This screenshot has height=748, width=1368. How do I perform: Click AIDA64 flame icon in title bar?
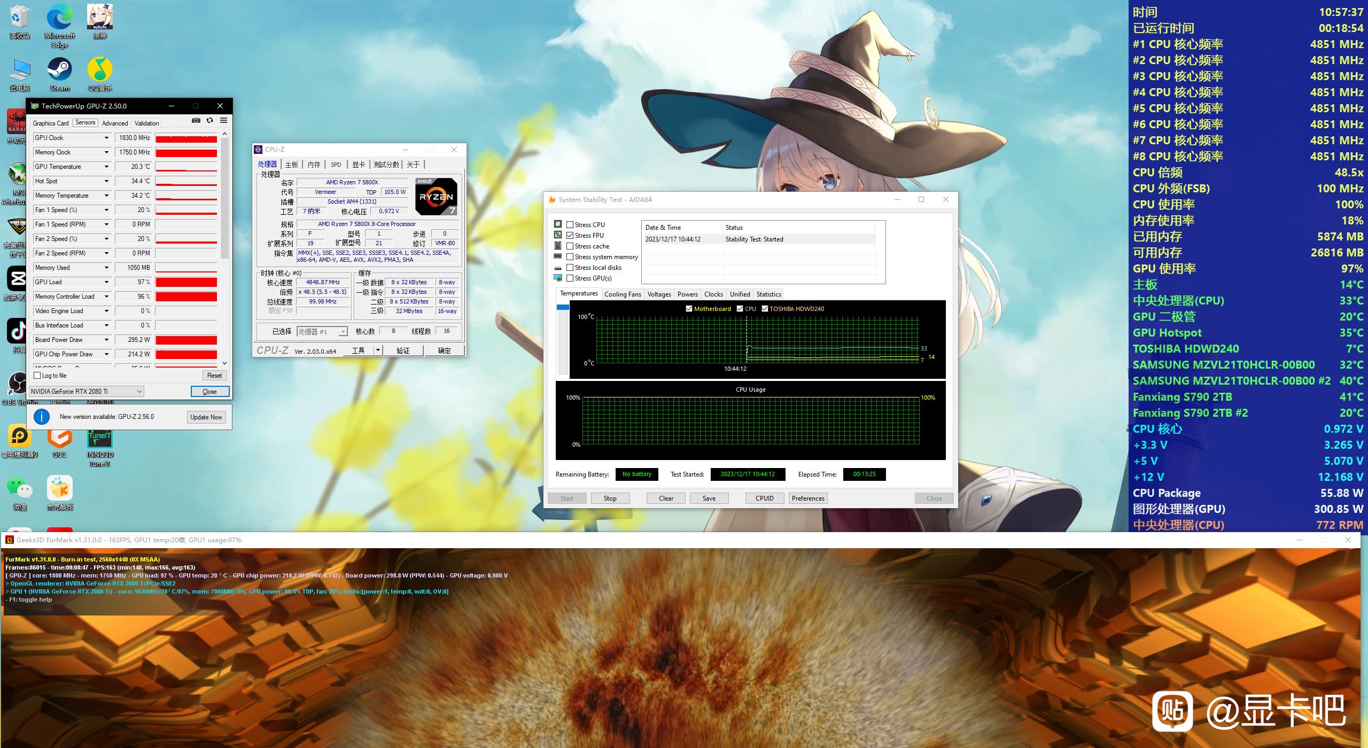[552, 200]
